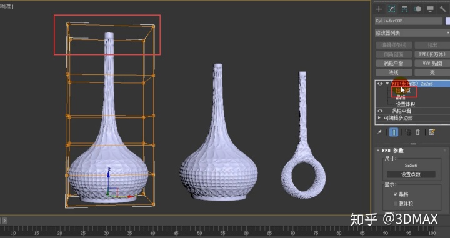Select 可编辑多边形 in the modifier stack
450x238 pixels.
[398, 117]
